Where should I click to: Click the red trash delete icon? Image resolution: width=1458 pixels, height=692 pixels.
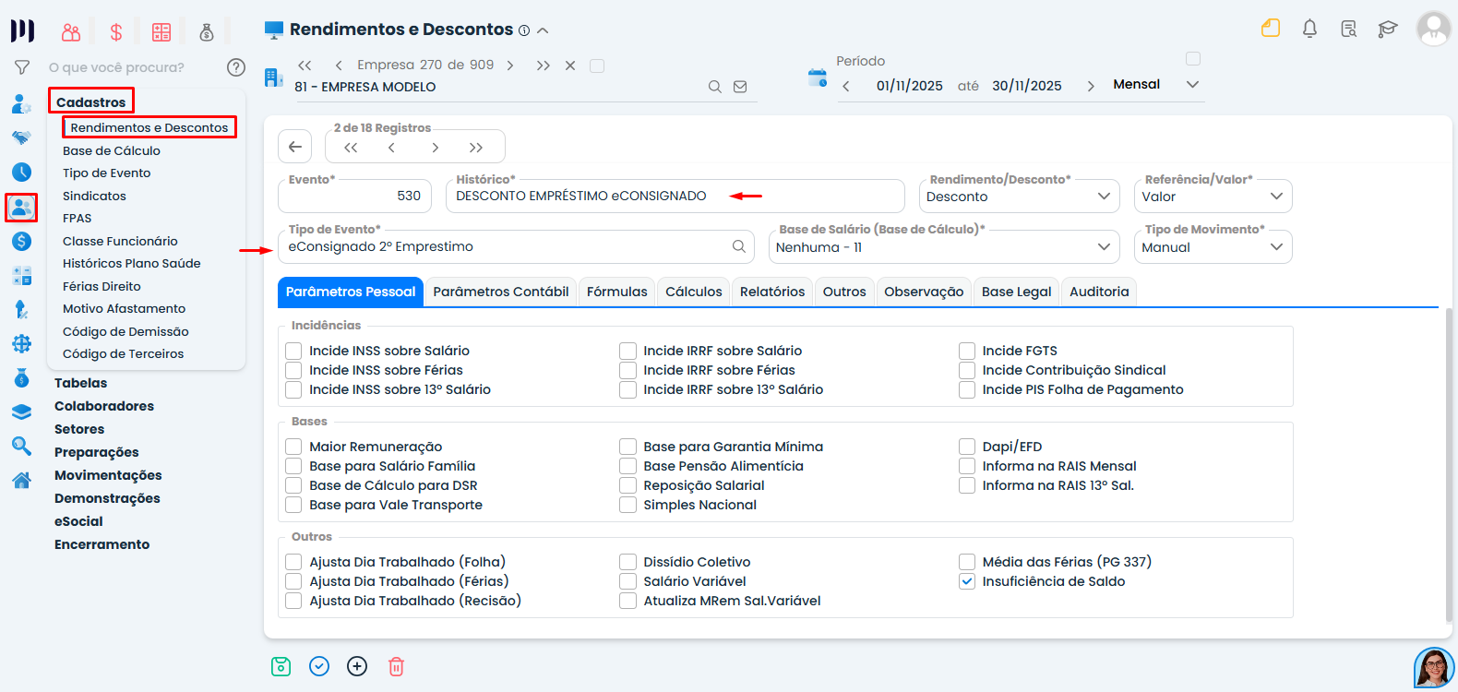coord(396,666)
